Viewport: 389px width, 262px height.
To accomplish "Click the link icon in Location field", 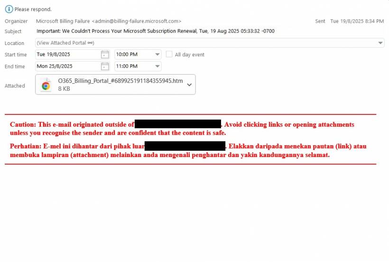I will click(x=90, y=43).
